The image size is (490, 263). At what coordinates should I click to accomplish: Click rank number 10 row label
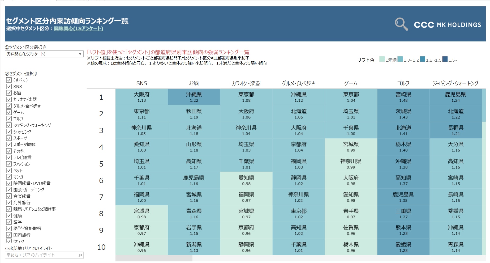point(101,247)
